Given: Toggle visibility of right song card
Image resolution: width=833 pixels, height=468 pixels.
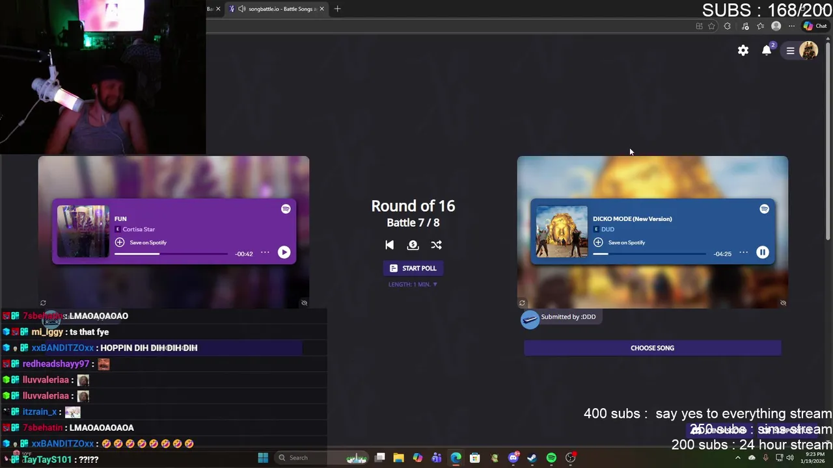Looking at the screenshot, I should (x=783, y=303).
